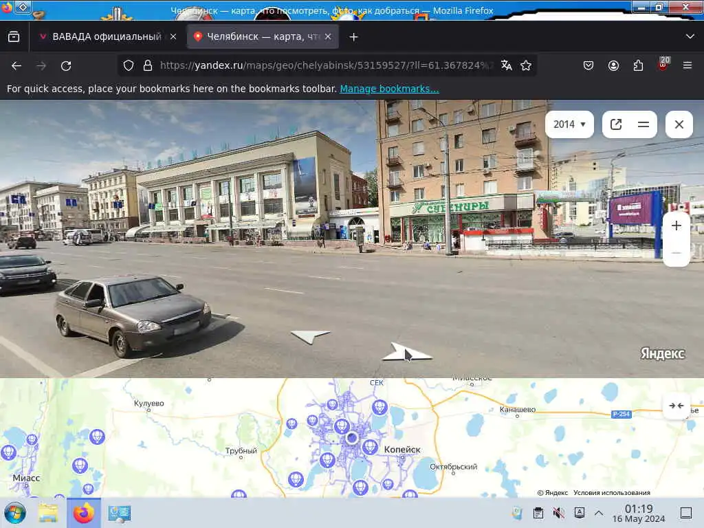Open Firefox View in the tab bar
The height and width of the screenshot is (528, 704).
(14, 37)
